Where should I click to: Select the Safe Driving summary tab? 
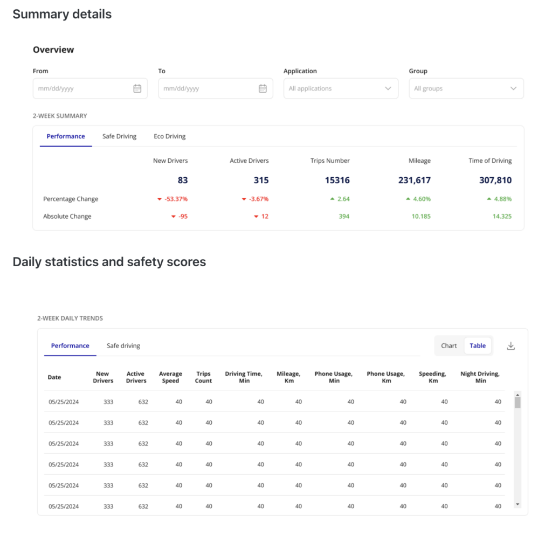coord(119,136)
